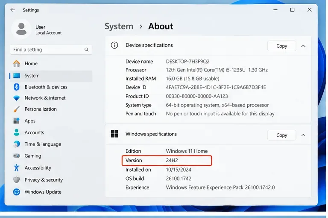Image resolution: width=328 pixels, height=218 pixels.
Task: Click the Windows logo beside Windows specifications
Action: point(114,134)
